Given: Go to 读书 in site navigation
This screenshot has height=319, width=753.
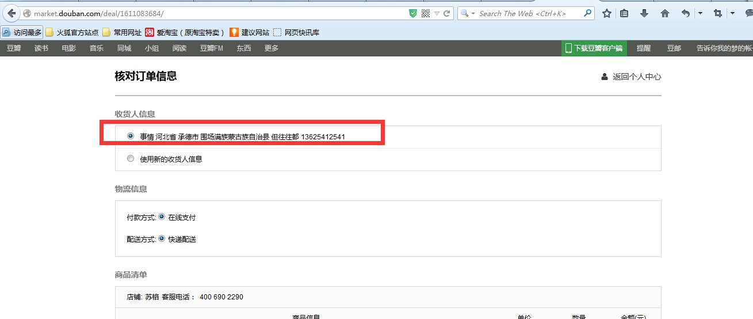Looking at the screenshot, I should pyautogui.click(x=41, y=48).
